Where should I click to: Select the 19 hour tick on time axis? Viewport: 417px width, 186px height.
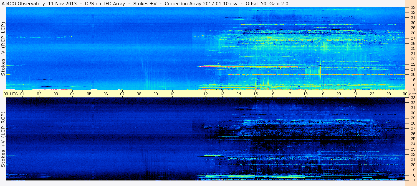coord(322,94)
